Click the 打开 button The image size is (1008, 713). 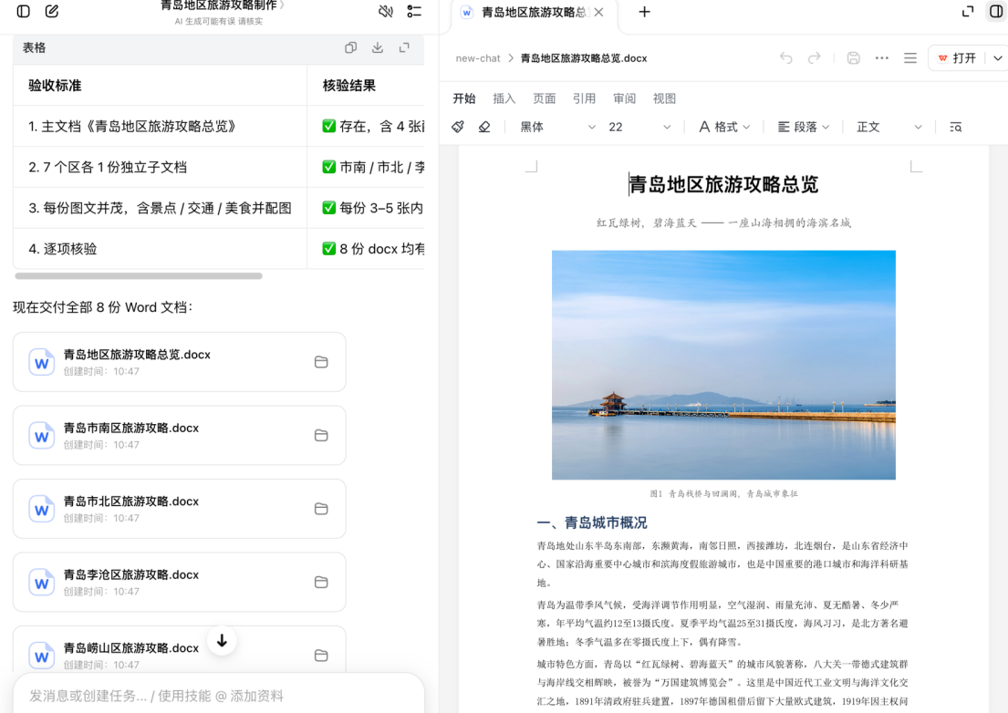tap(957, 57)
